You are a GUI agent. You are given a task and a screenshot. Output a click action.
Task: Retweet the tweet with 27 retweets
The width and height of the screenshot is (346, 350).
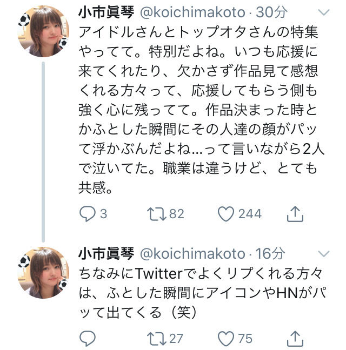click(157, 338)
